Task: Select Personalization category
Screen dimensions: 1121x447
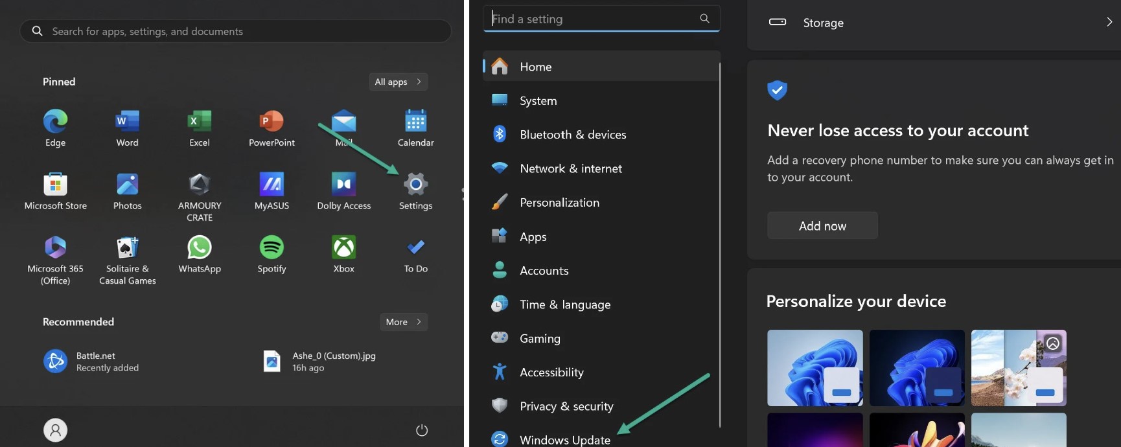Action: pyautogui.click(x=601, y=202)
